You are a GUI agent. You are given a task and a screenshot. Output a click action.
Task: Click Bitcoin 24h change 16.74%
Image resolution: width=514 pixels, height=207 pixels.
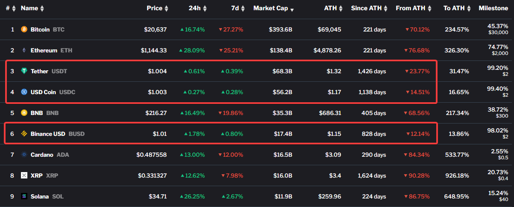(192, 29)
